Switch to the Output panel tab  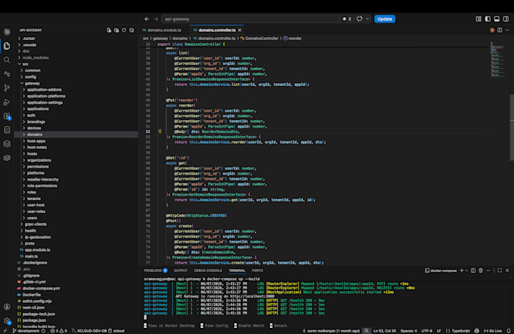pos(181,271)
